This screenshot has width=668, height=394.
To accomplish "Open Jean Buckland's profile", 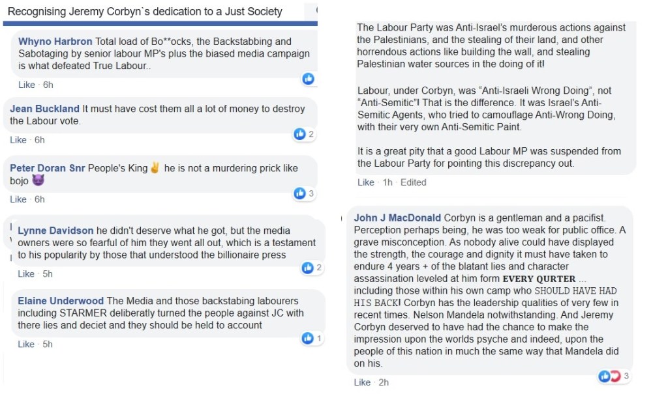I will coord(44,109).
